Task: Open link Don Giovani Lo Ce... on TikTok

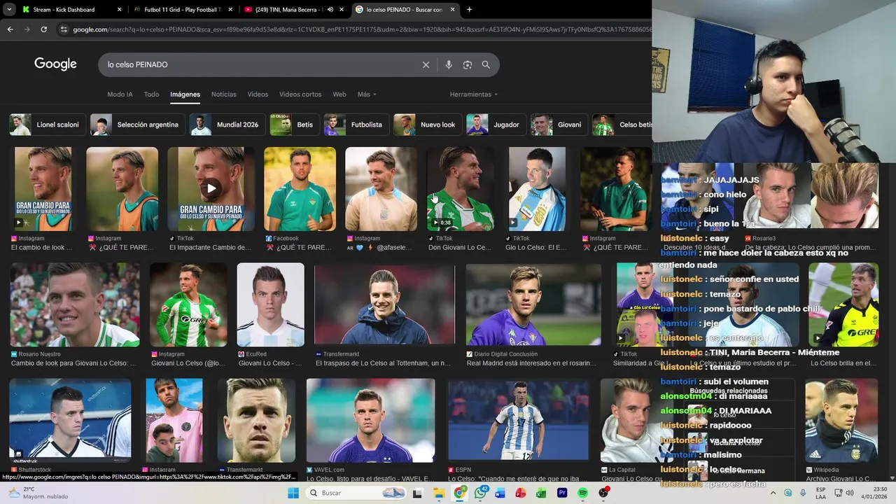Action: [460, 247]
